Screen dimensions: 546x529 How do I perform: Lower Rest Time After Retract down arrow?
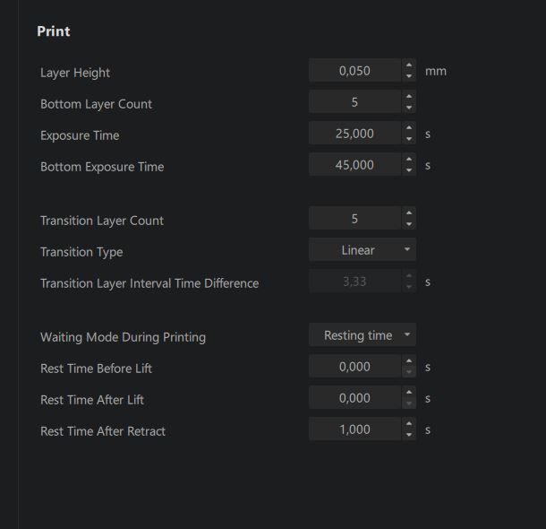coord(409,434)
